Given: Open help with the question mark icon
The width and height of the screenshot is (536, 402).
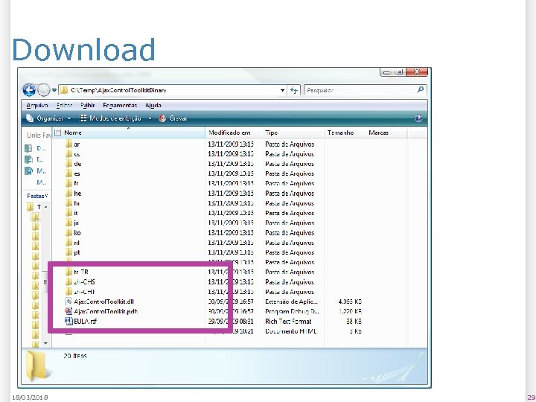Looking at the screenshot, I should [x=418, y=118].
